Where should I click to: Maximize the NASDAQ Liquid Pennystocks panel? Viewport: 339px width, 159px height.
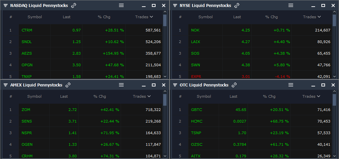[x=154, y=6]
